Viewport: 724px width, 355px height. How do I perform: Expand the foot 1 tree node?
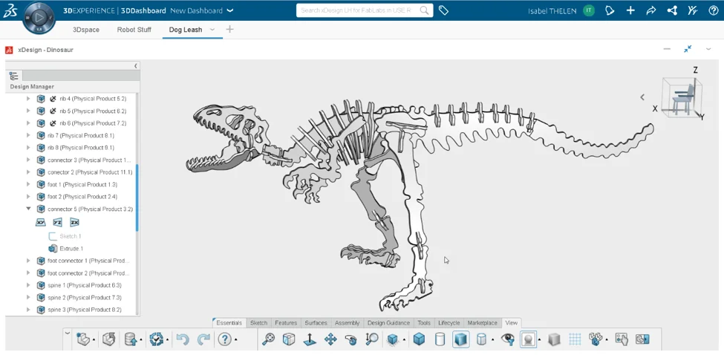click(x=28, y=185)
